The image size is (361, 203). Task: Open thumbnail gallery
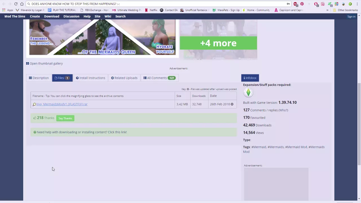(44, 63)
